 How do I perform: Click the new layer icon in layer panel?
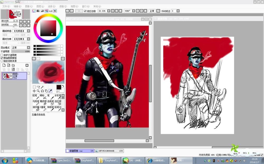point(4,65)
